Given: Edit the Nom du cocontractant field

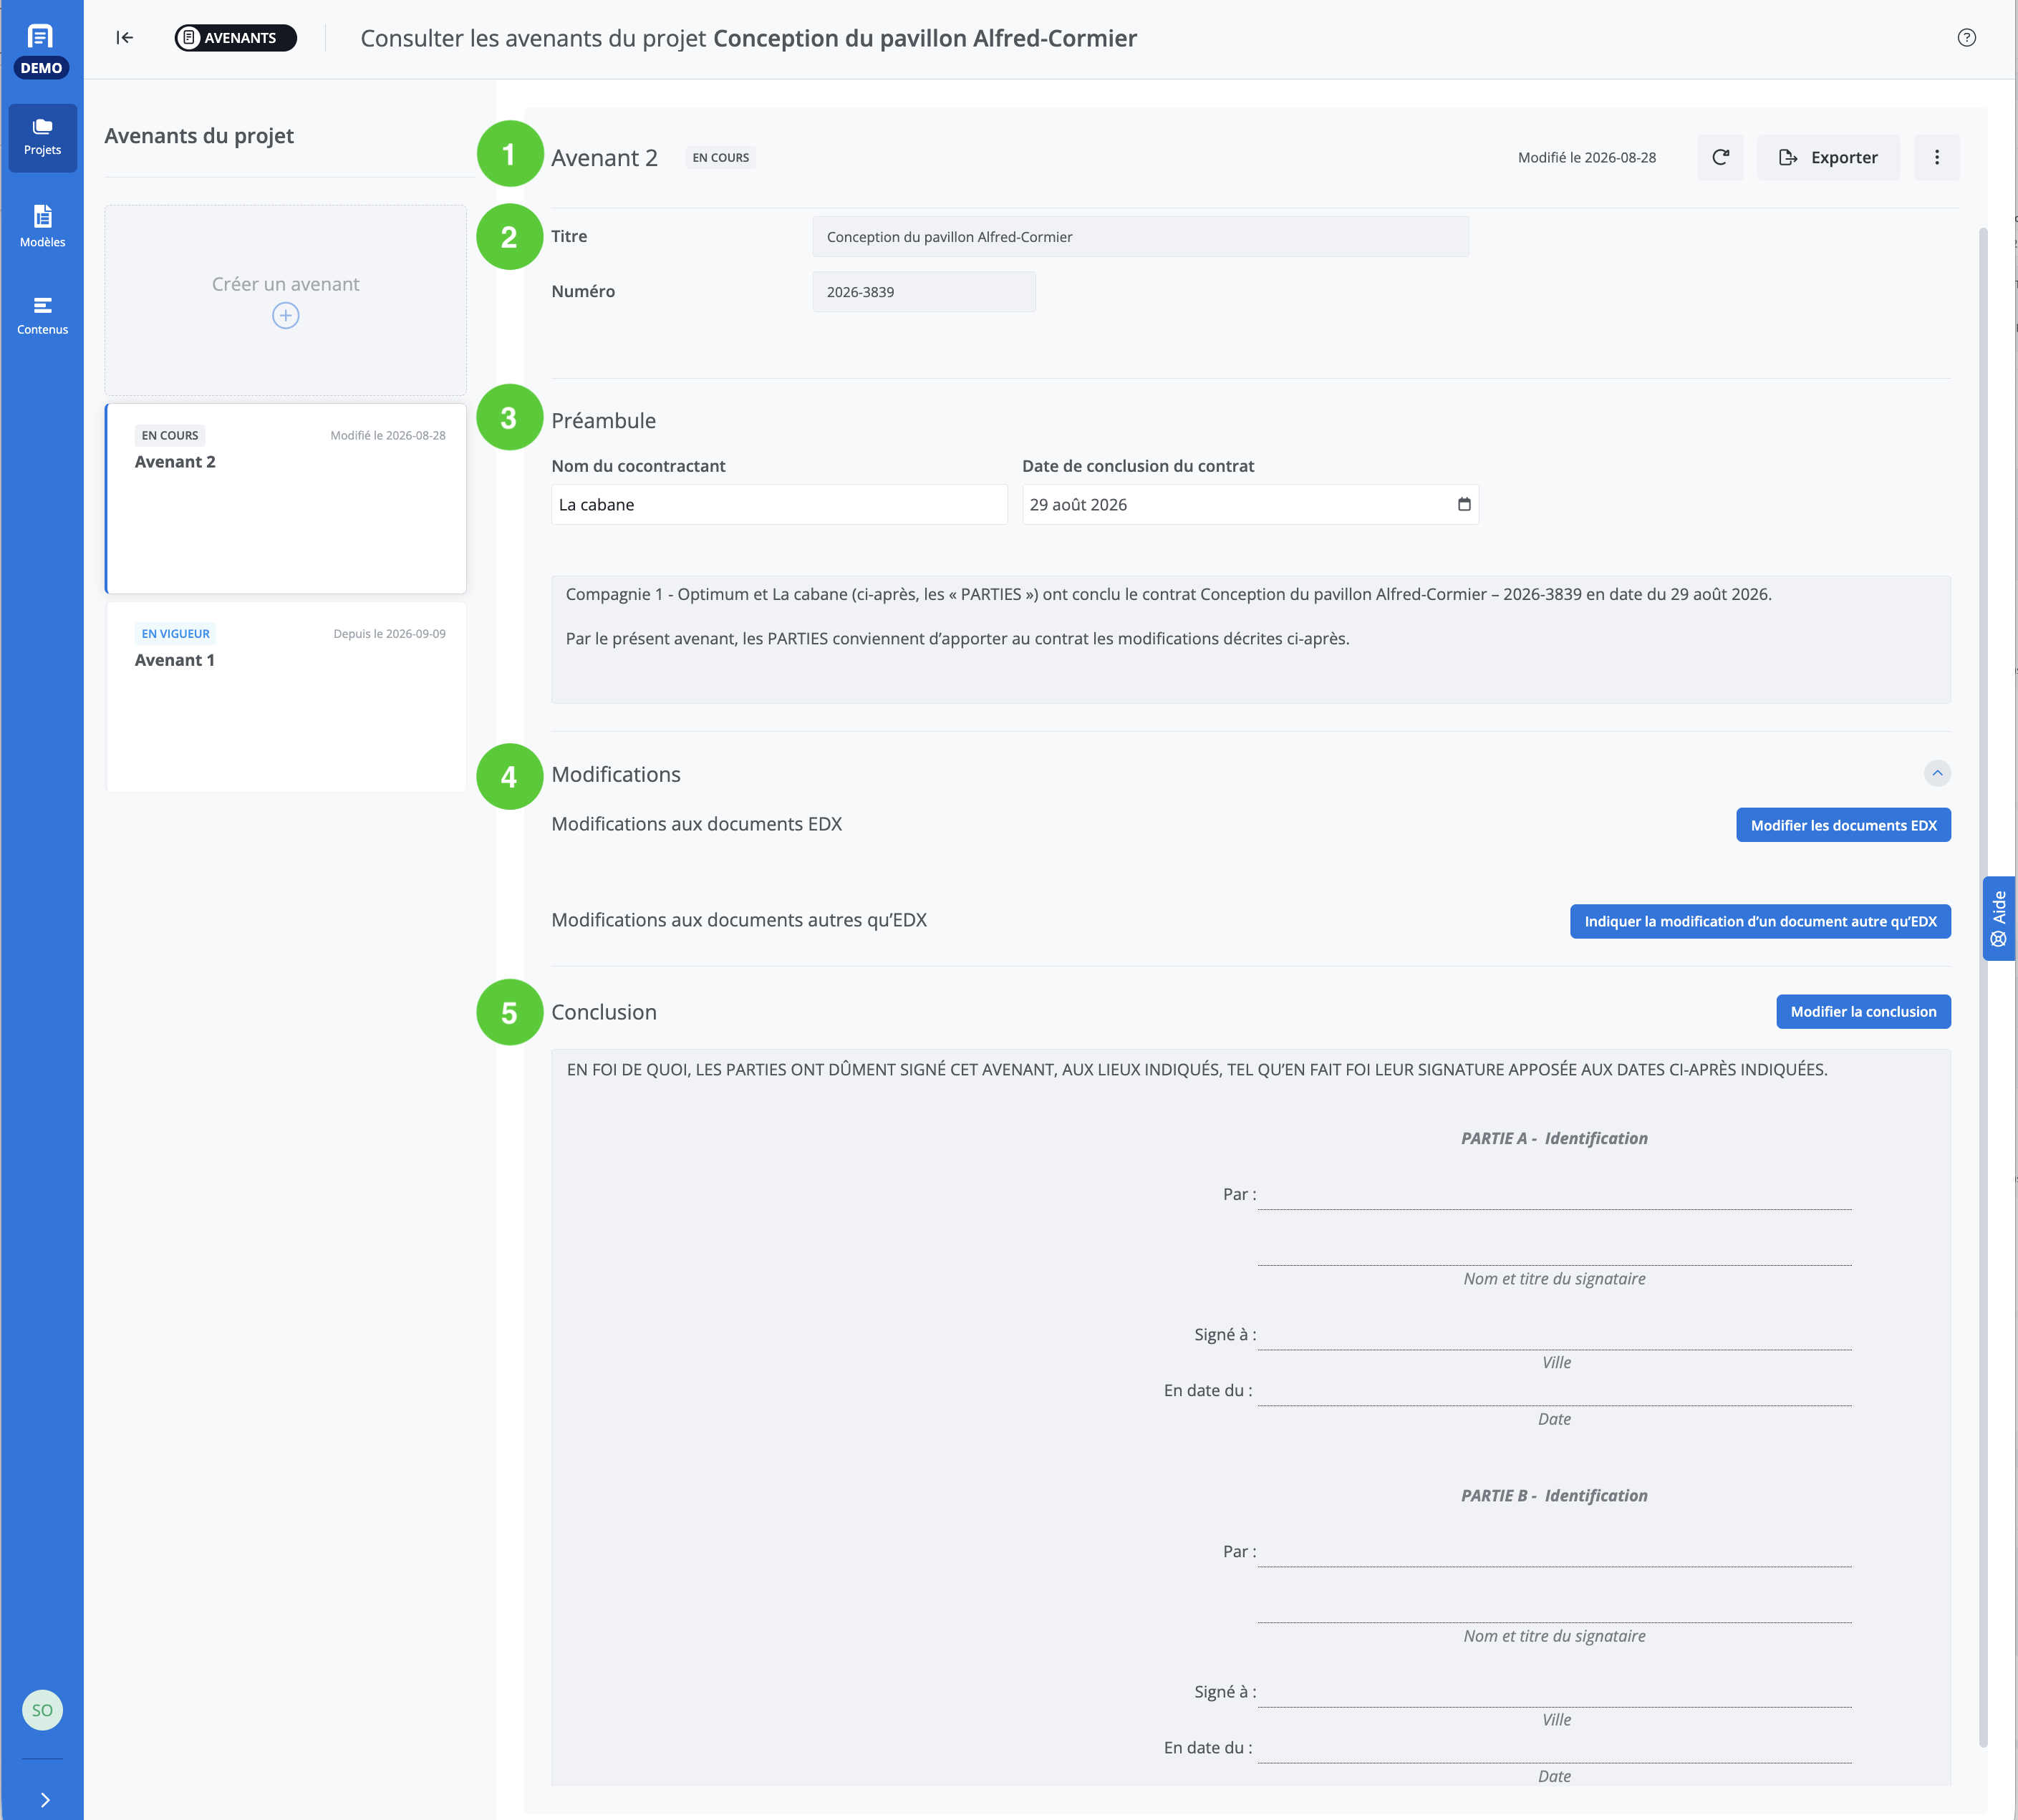Looking at the screenshot, I should (779, 504).
